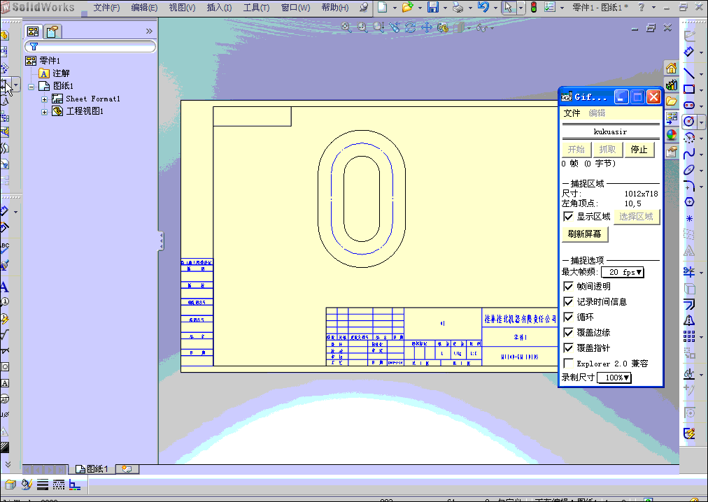Screen dimensions: 708x502
Task: Expand the 工程视图1 node
Action: [x=44, y=112]
